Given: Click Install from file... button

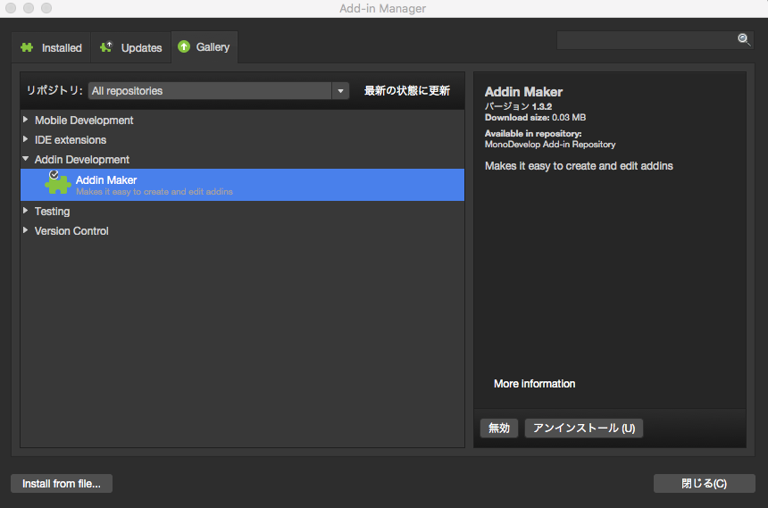Looking at the screenshot, I should click(62, 484).
